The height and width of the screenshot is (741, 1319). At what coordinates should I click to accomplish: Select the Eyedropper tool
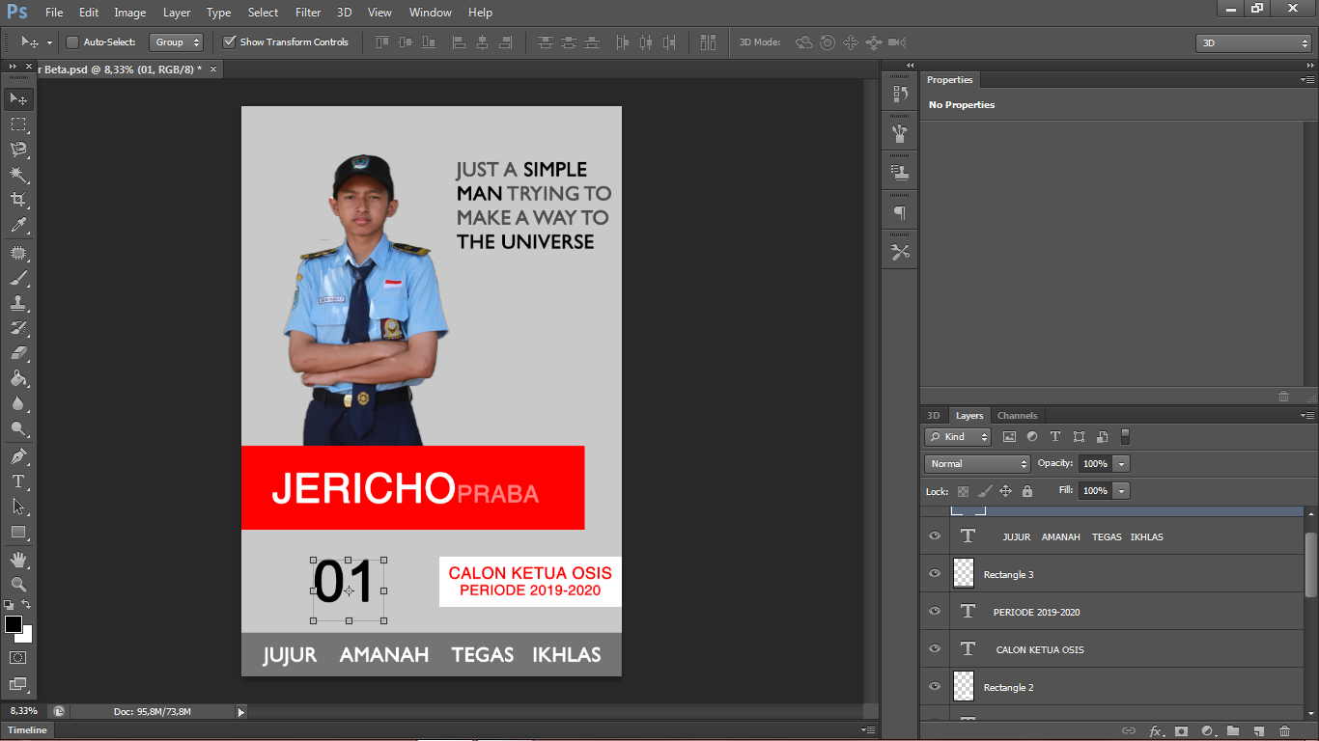(18, 226)
